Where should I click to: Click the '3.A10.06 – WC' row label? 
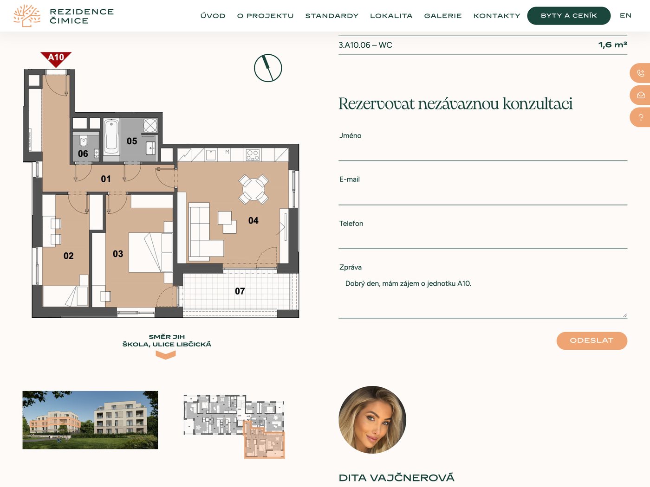(x=365, y=45)
